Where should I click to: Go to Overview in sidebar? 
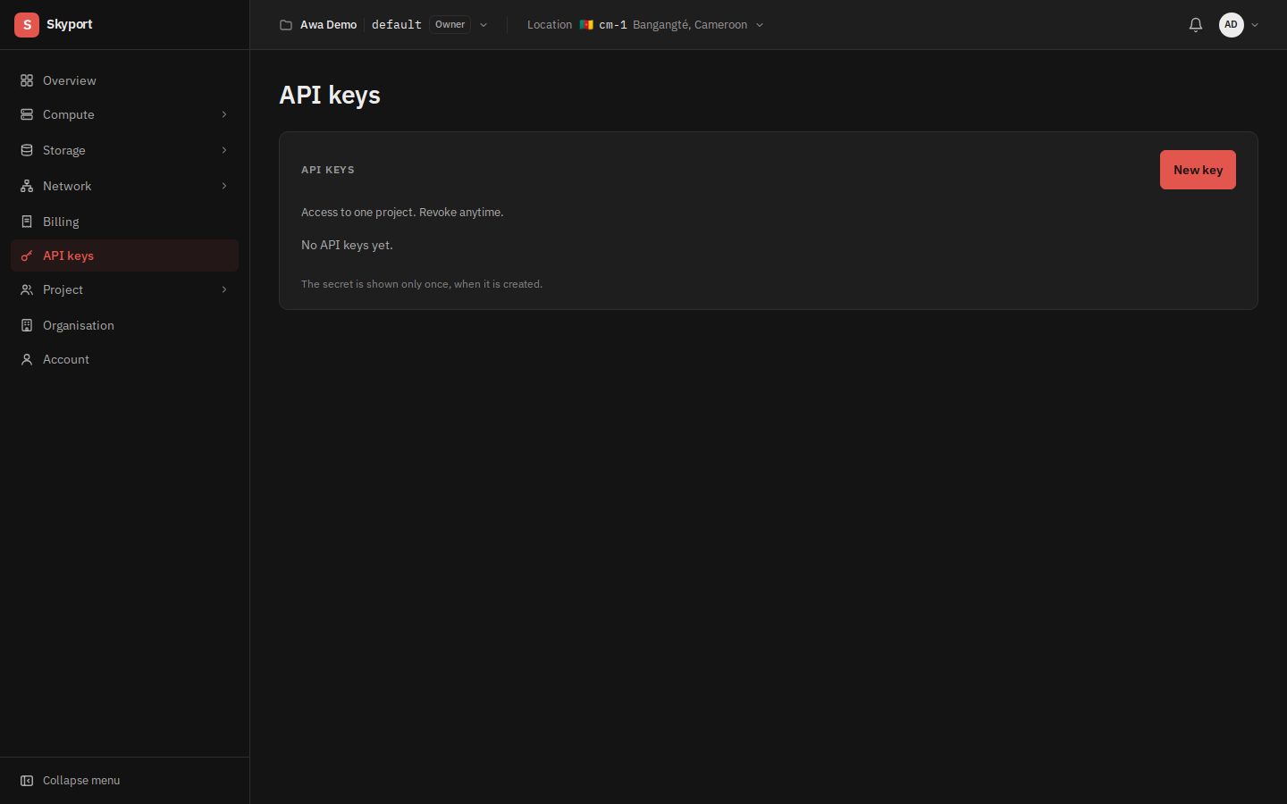pyautogui.click(x=124, y=80)
